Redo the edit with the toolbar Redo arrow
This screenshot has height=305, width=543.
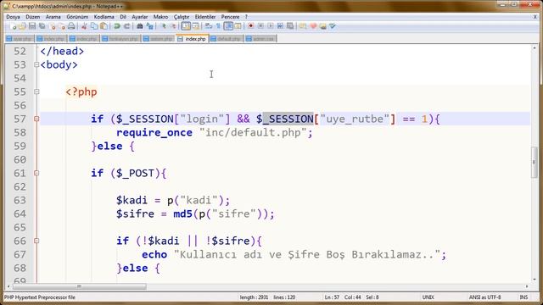(x=126, y=26)
